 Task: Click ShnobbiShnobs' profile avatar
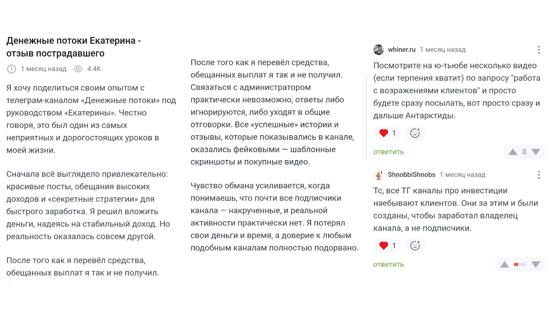379,175
